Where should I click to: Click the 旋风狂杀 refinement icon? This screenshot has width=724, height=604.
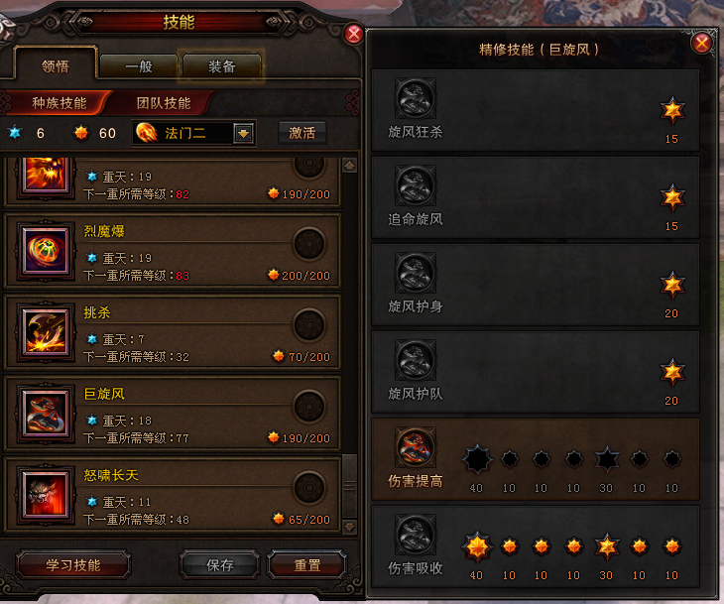point(416,98)
